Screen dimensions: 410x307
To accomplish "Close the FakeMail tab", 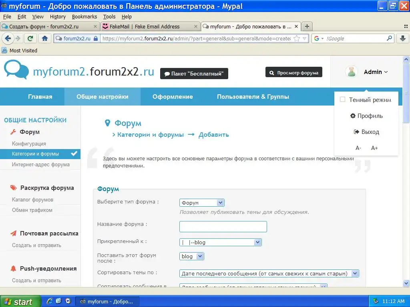I will pos(195,26).
